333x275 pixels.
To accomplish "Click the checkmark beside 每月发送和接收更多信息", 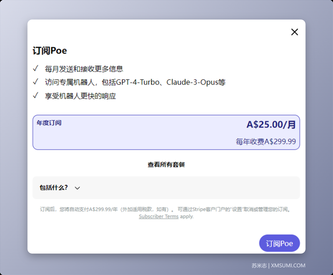I will (36, 68).
